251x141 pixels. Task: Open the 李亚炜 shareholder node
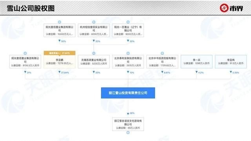click(231, 62)
